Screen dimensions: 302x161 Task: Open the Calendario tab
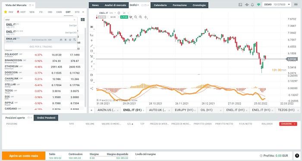click(x=160, y=5)
